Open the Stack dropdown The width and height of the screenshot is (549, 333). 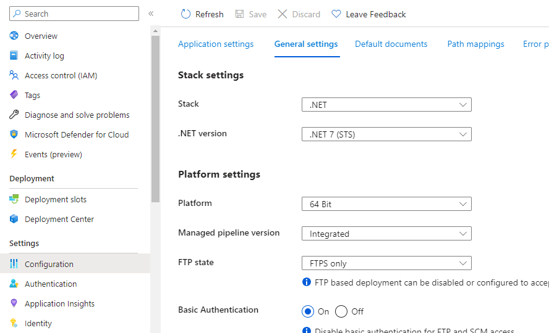[x=386, y=105]
